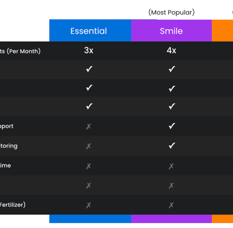Click the 'Fertilizer)' row label
Screen dimensions: 233x228
click(12, 205)
